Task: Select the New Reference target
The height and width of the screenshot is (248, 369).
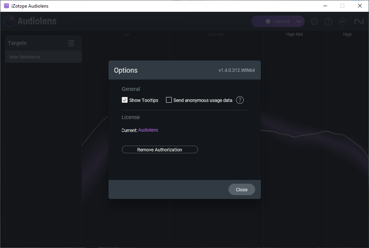Action: (43, 57)
